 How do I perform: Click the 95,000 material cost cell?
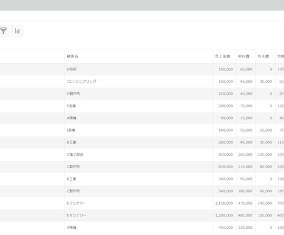point(246,142)
